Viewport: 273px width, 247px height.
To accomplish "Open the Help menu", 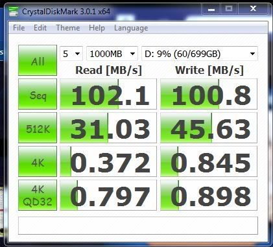I will (97, 28).
